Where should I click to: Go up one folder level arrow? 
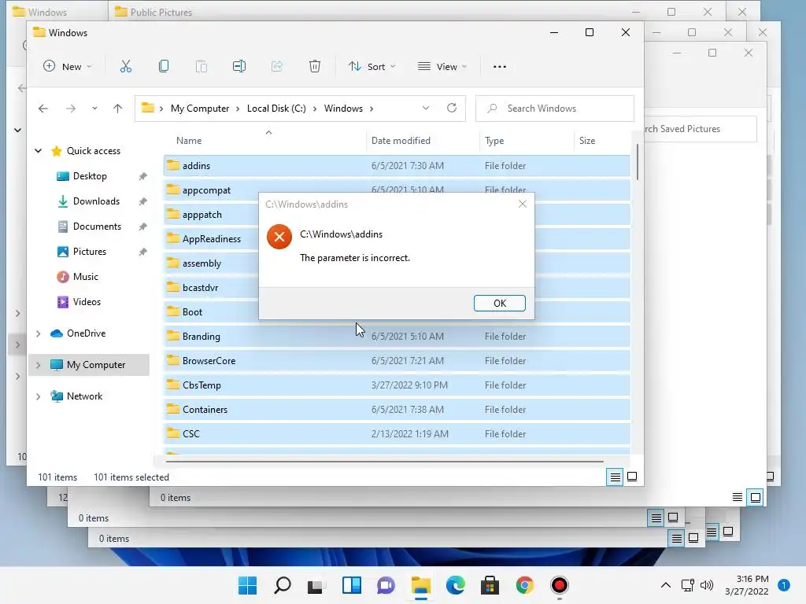(118, 109)
